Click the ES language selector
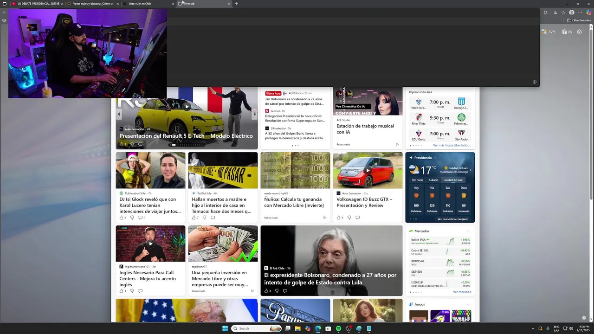Viewport: 594px width, 334px height. [567, 32]
